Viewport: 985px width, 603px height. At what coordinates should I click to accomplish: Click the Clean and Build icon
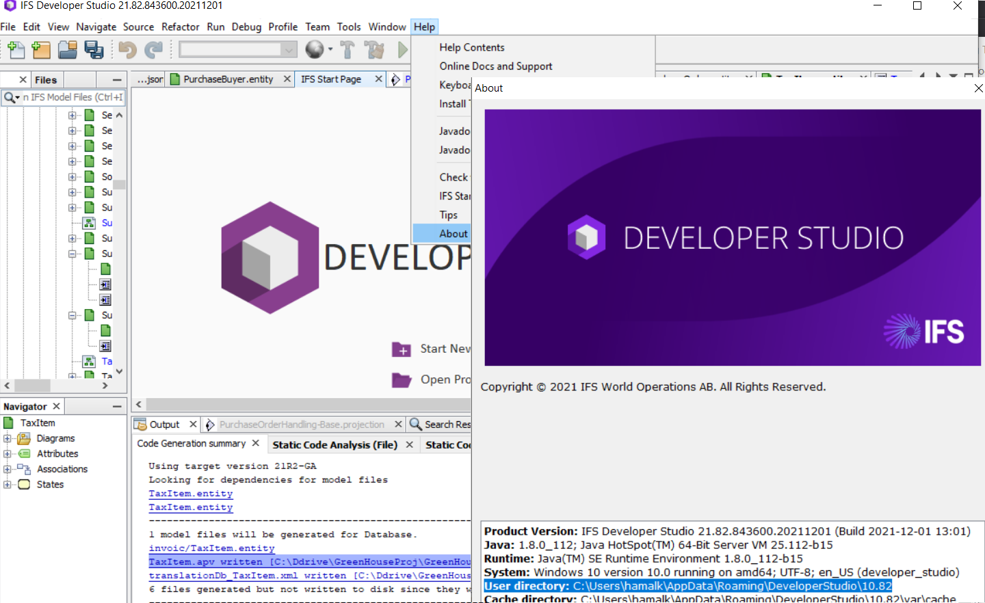tap(374, 49)
